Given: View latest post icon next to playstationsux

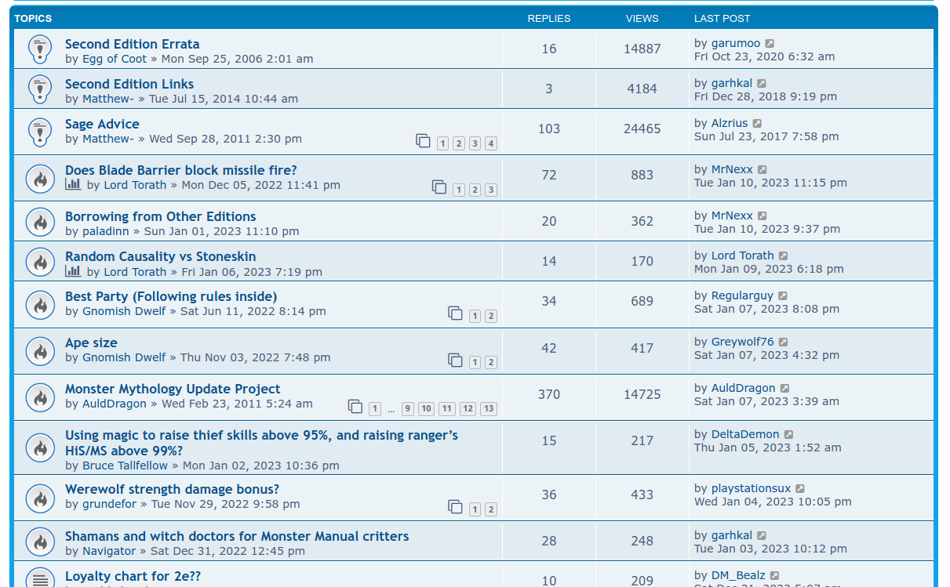Looking at the screenshot, I should pyautogui.click(x=800, y=489).
